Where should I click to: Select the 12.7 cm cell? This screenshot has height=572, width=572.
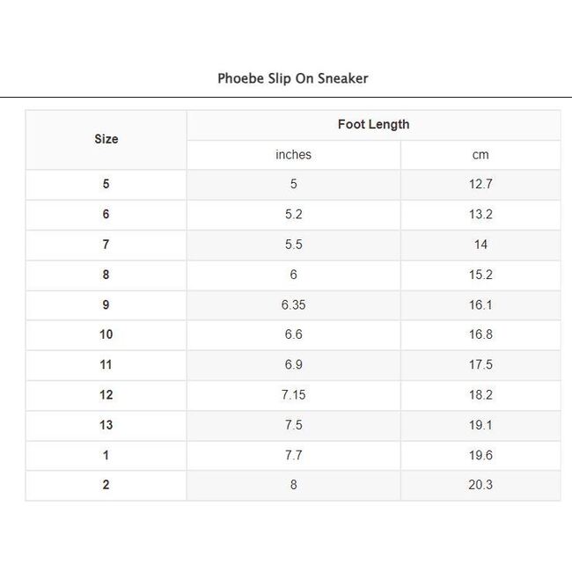480,185
